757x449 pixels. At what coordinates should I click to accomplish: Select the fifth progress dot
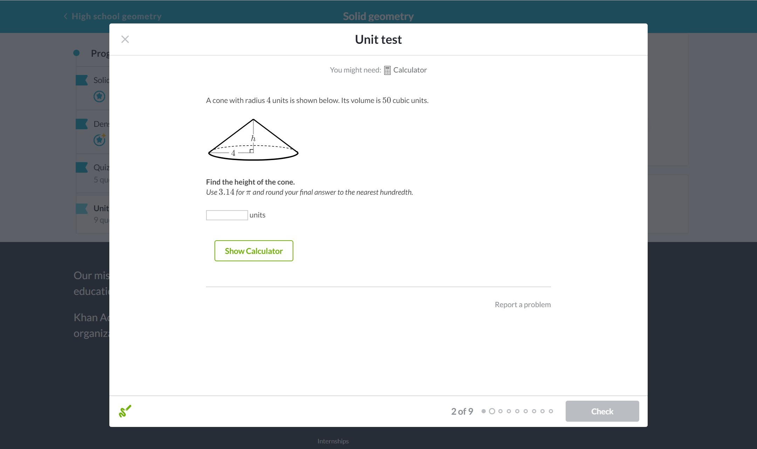[x=517, y=411]
